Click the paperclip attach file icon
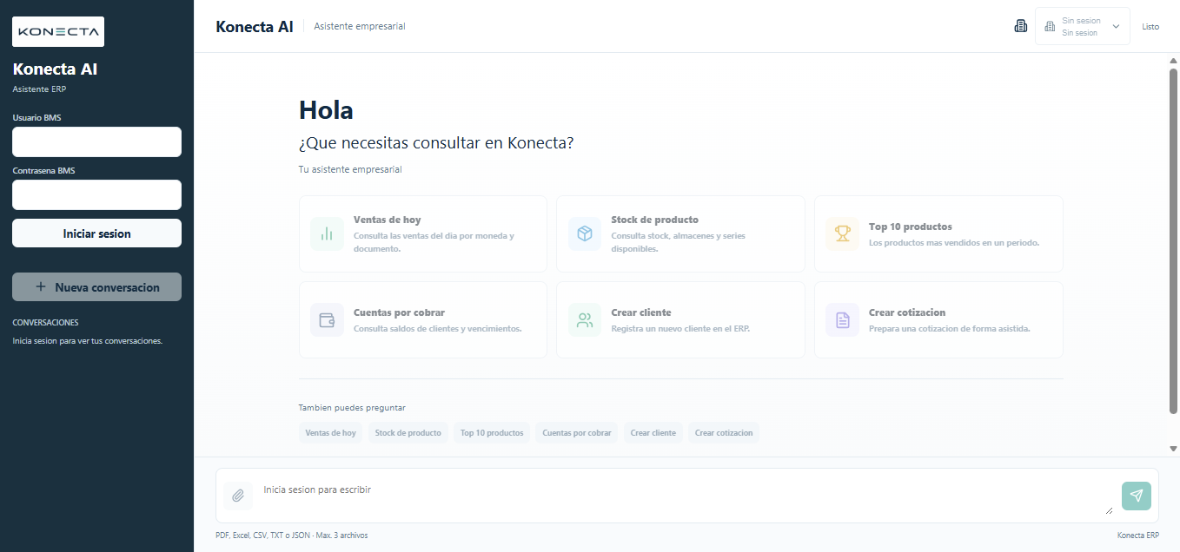The height and width of the screenshot is (552, 1180). coord(238,496)
